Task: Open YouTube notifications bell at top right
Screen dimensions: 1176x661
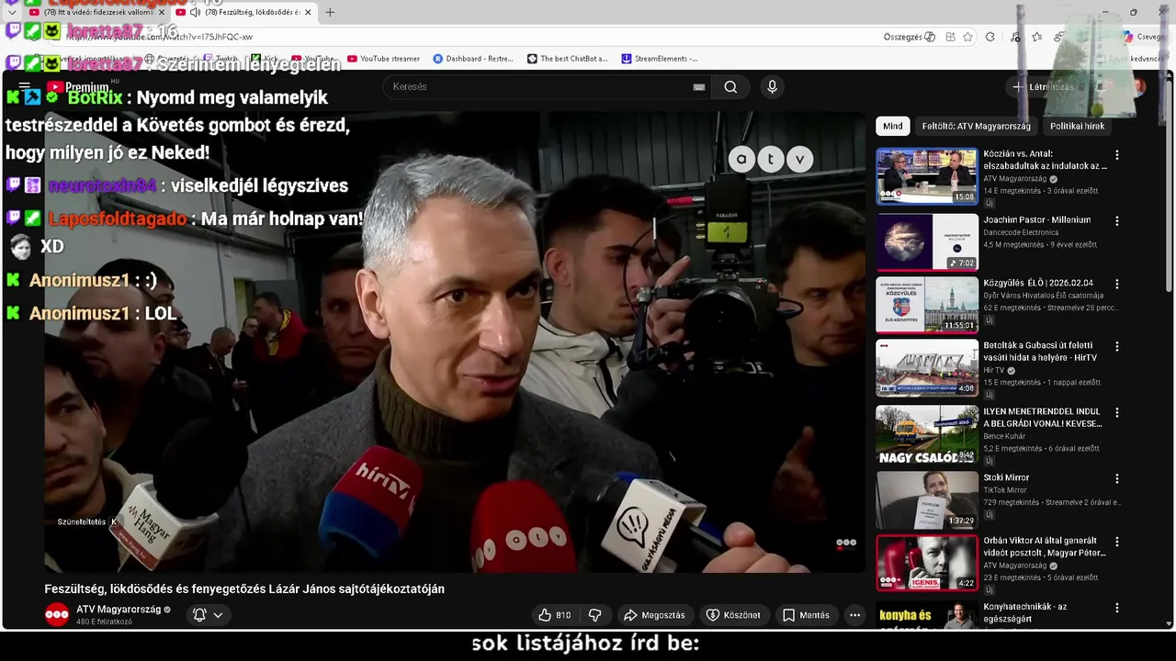Action: [1102, 87]
